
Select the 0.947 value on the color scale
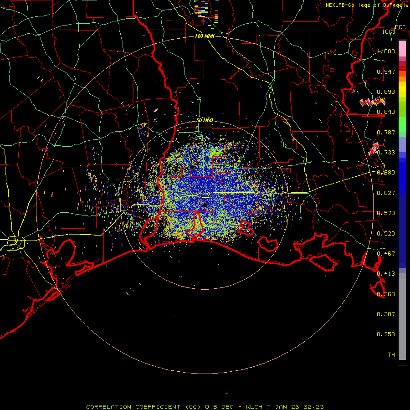point(386,72)
